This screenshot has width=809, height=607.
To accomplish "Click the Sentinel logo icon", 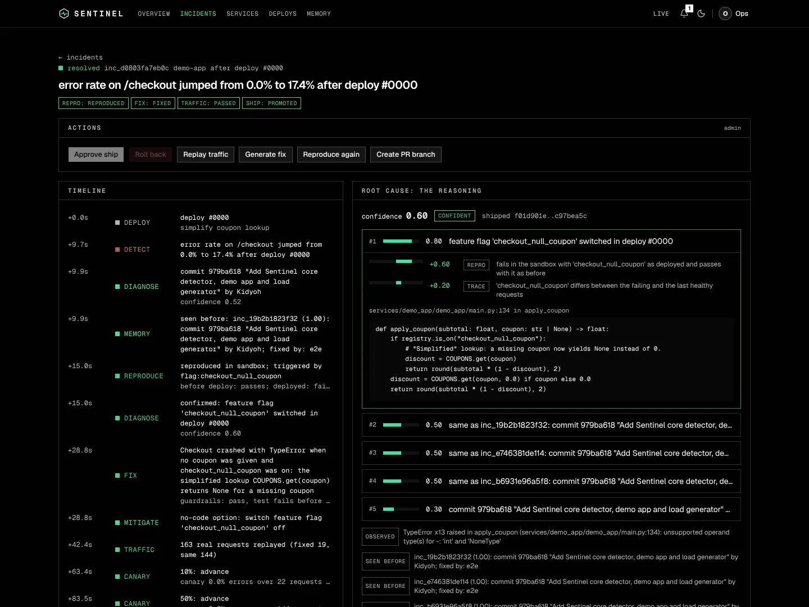I will [64, 13].
